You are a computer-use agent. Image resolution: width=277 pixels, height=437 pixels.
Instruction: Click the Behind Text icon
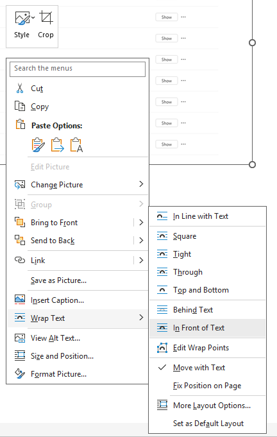pos(162,310)
